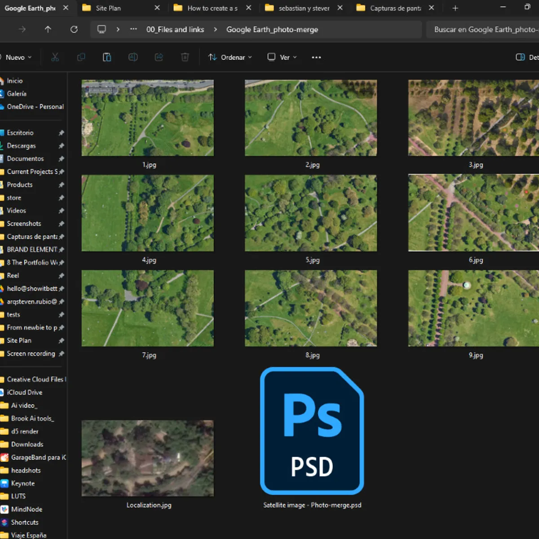This screenshot has width=539, height=539.
Task: Select the Rename icon in the toolbar
Action: pos(133,57)
